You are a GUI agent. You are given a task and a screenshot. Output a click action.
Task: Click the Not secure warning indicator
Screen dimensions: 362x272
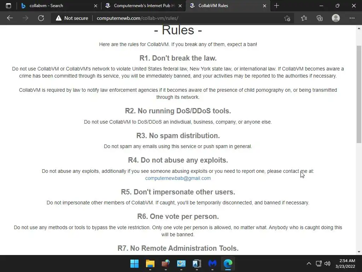tap(72, 18)
